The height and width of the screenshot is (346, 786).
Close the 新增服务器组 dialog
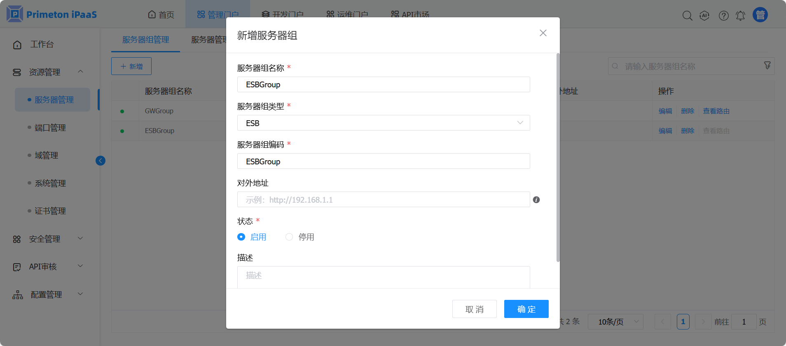coord(543,33)
